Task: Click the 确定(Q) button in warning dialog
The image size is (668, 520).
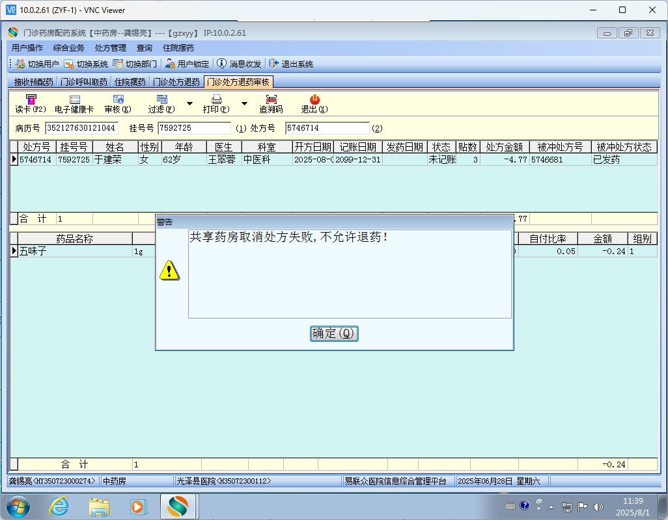Action: click(334, 333)
